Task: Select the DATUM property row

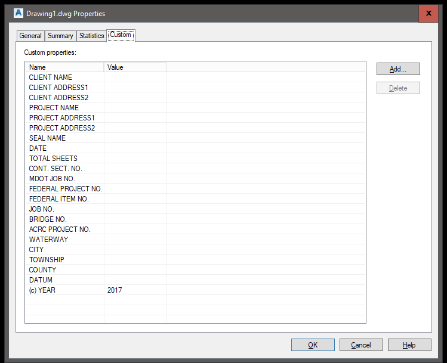Action: (195, 280)
